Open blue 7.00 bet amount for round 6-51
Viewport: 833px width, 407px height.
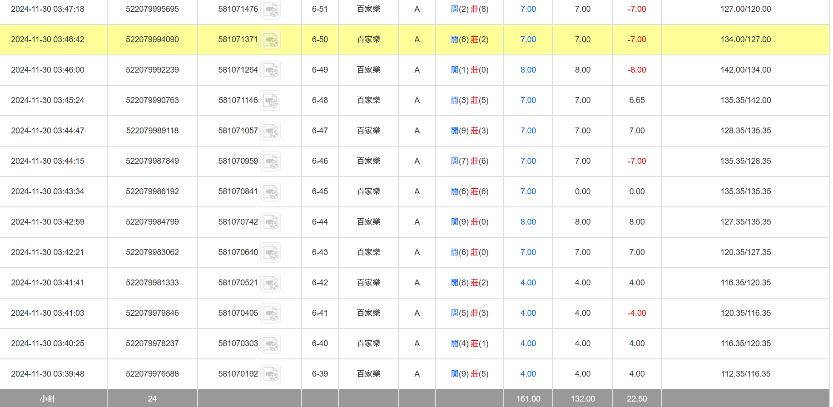tap(528, 9)
